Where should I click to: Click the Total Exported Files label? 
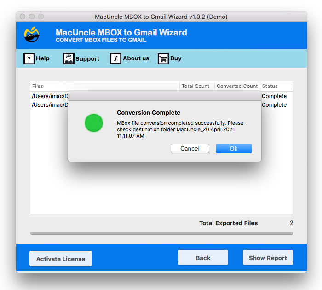tap(228, 223)
